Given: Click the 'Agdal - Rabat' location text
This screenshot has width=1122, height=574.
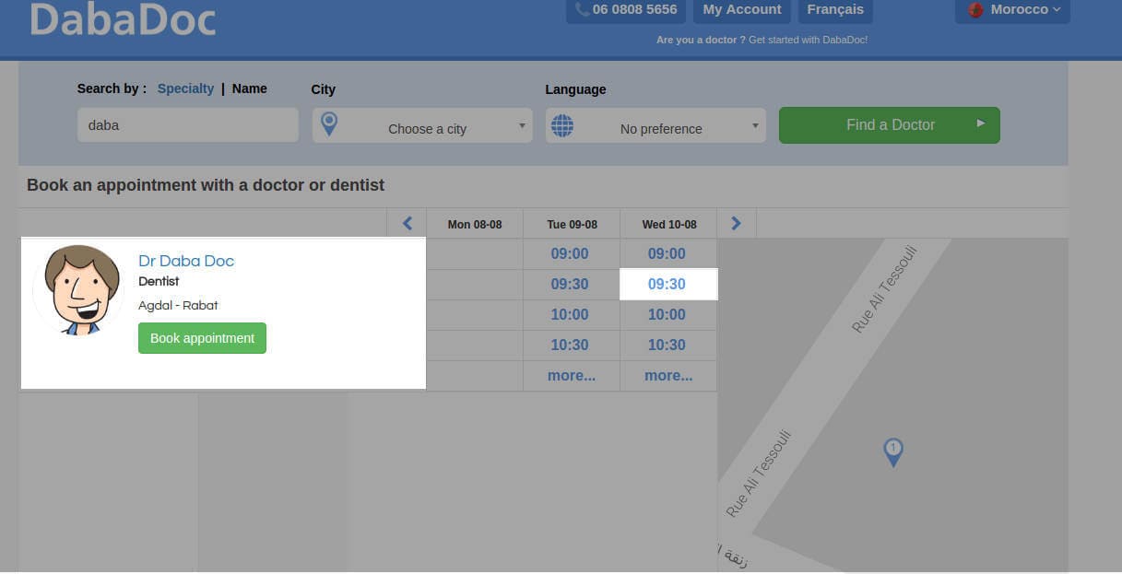Looking at the screenshot, I should pos(178,305).
